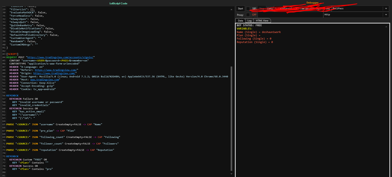Click the Referer header tradingview link
392x177 pixels.
pos(56,70)
